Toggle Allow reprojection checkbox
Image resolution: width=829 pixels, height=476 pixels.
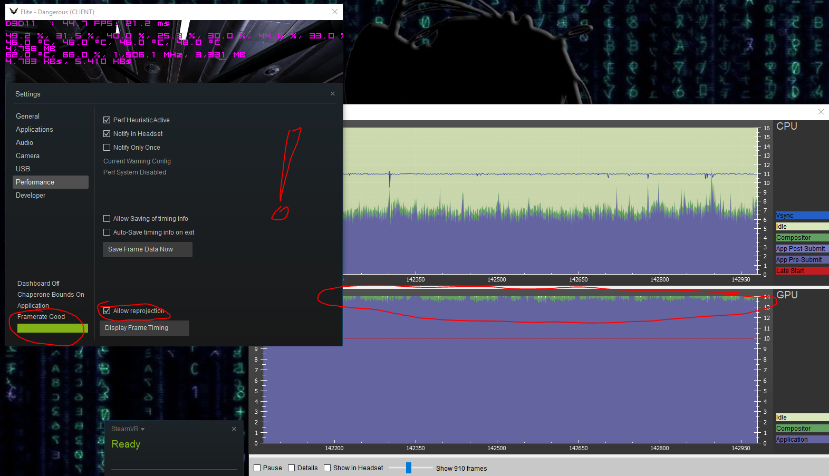click(107, 311)
